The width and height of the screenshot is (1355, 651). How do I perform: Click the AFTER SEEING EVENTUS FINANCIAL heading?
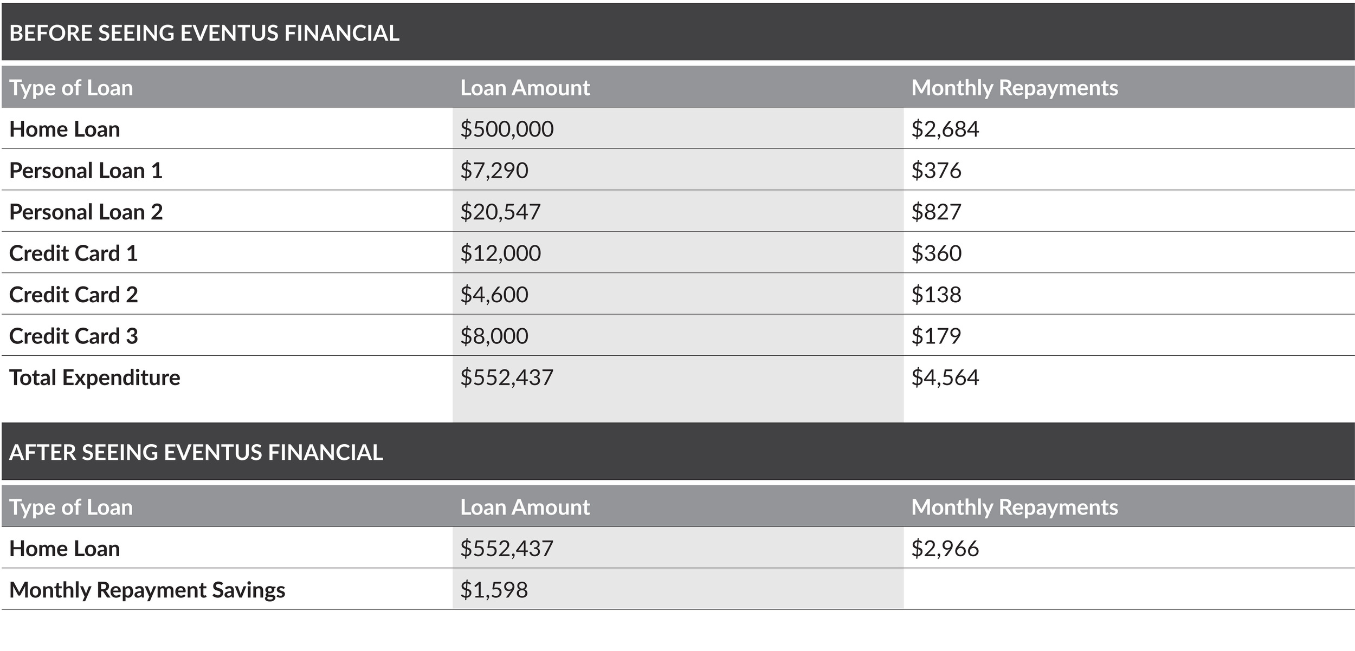[x=196, y=452]
